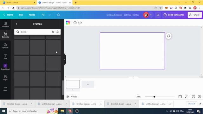
Task: Enter fullscreen presentation mode
Action: click(186, 97)
